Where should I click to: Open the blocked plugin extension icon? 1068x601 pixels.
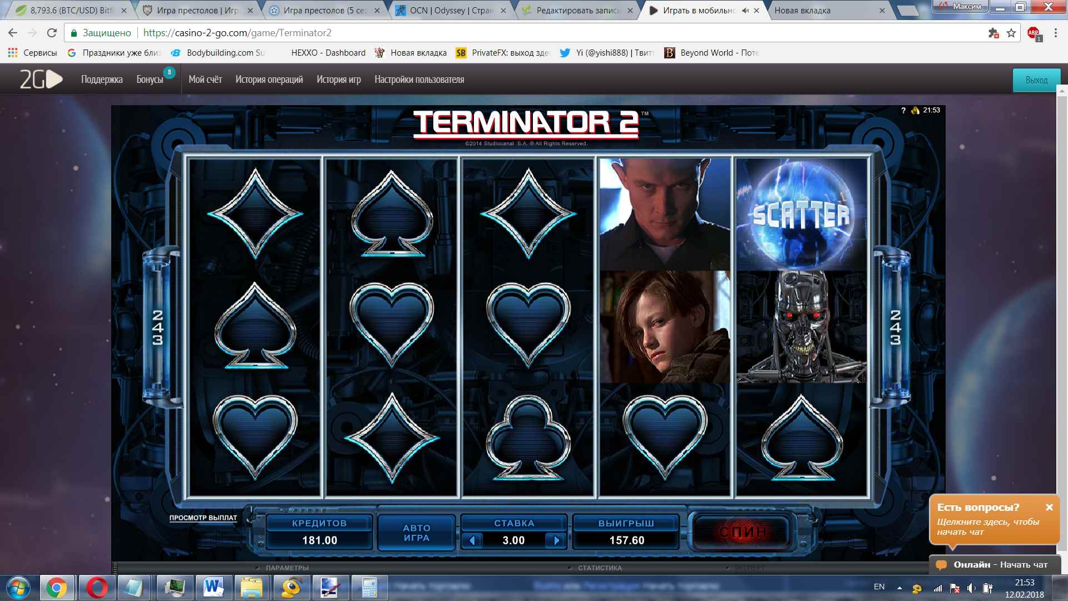coord(993,33)
